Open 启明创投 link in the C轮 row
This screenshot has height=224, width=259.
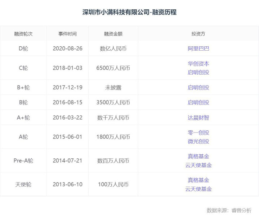pyautogui.click(x=198, y=72)
